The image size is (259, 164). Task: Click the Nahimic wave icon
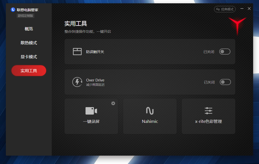pyautogui.click(x=150, y=111)
